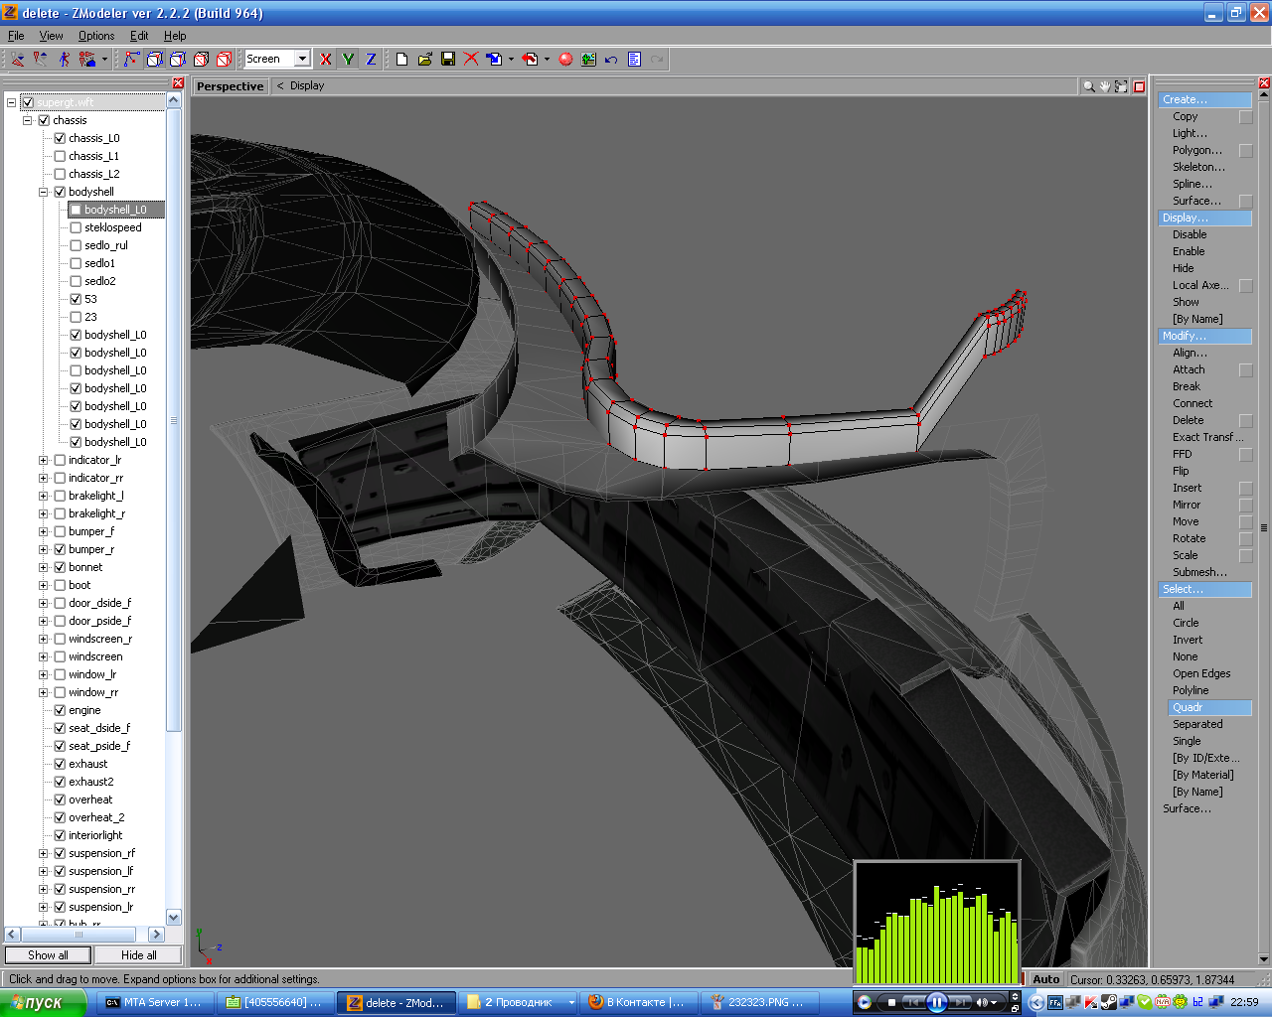Enable the chassis_L1 checkbox
This screenshot has height=1017, width=1272.
60,156
